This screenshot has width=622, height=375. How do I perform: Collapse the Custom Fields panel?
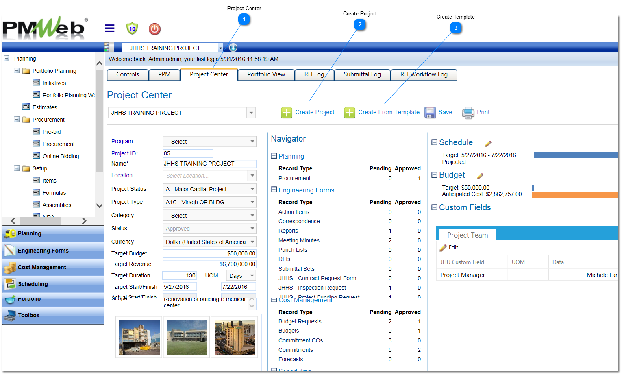[434, 207]
